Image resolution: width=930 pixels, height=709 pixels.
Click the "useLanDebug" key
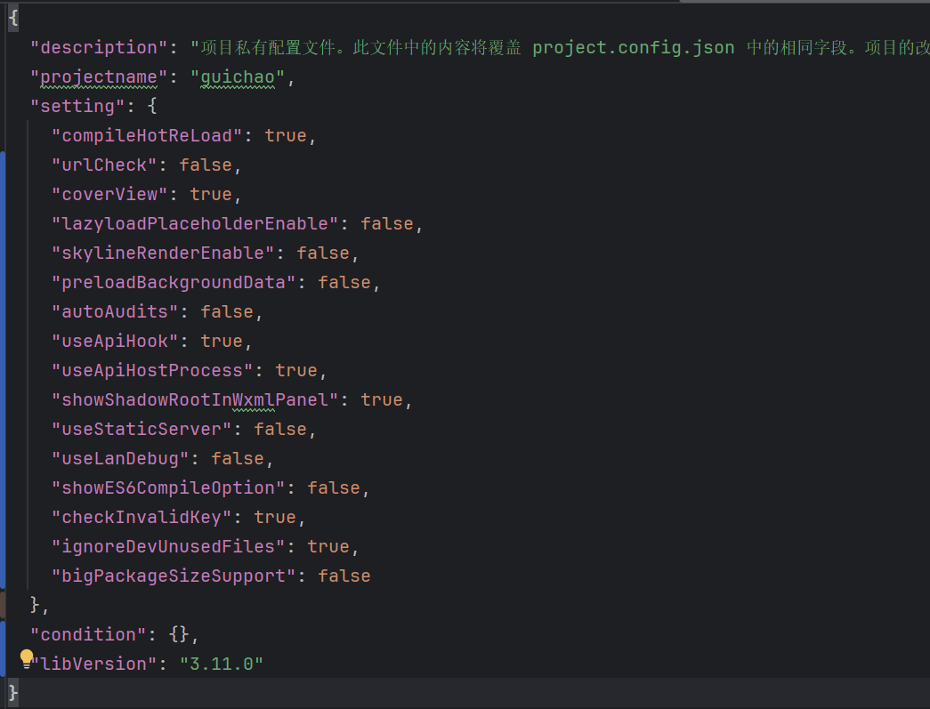point(120,459)
